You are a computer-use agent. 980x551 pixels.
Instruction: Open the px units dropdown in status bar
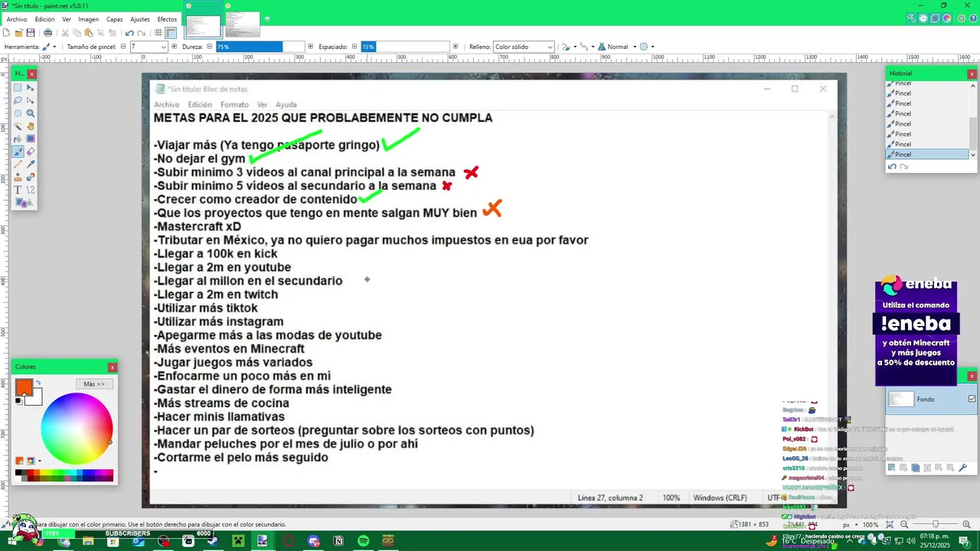[849, 525]
